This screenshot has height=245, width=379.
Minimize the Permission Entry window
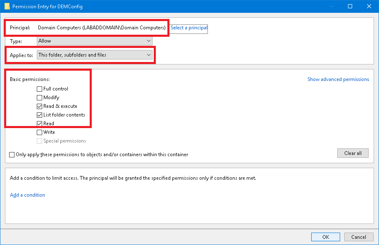(331, 6)
